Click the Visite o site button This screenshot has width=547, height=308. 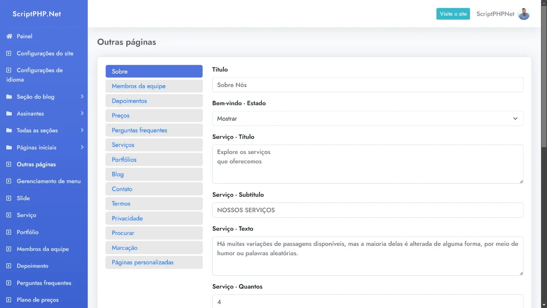click(453, 14)
